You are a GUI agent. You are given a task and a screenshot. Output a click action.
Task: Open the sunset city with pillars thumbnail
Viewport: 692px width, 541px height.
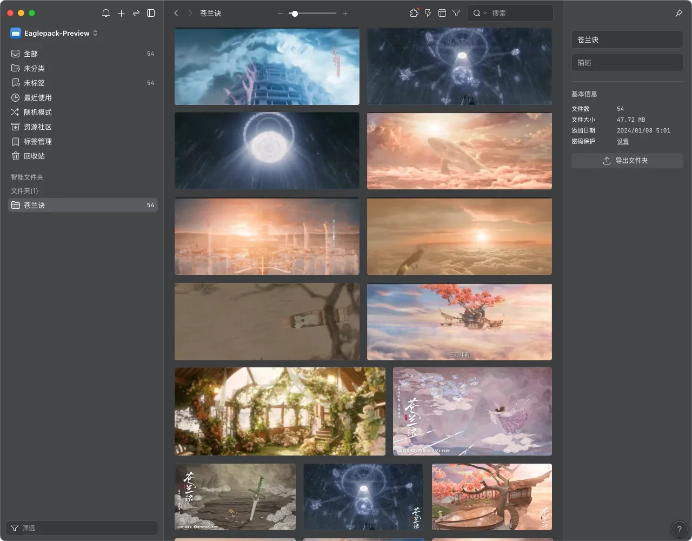267,236
